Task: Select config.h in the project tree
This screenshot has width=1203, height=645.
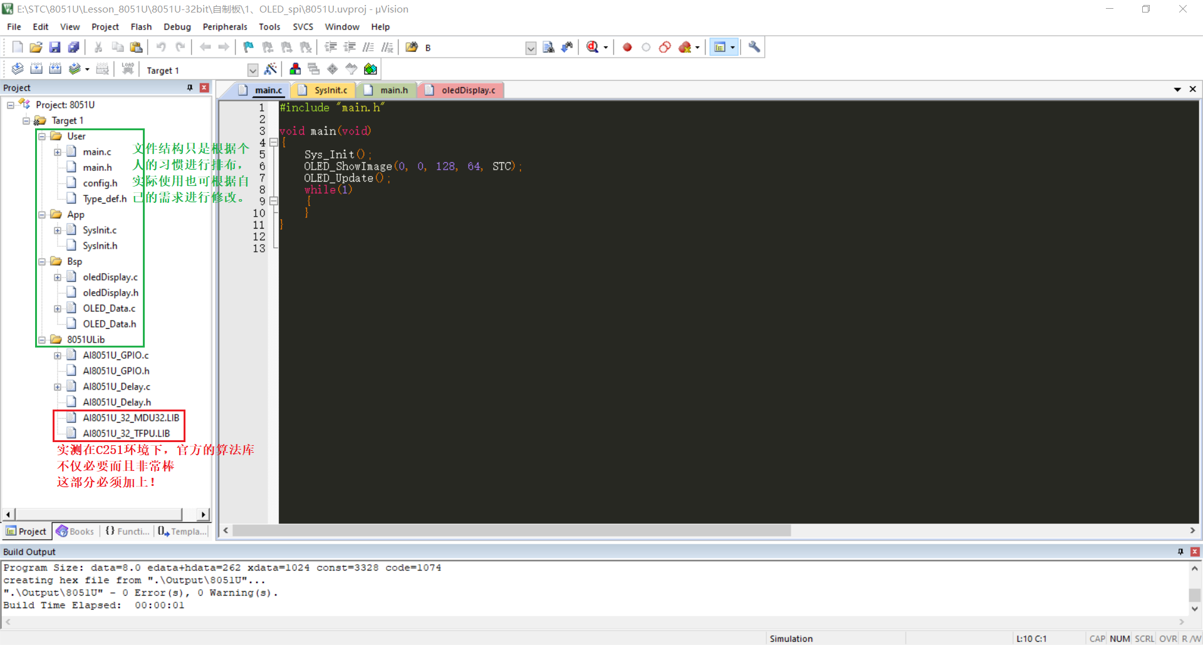Action: pyautogui.click(x=100, y=183)
